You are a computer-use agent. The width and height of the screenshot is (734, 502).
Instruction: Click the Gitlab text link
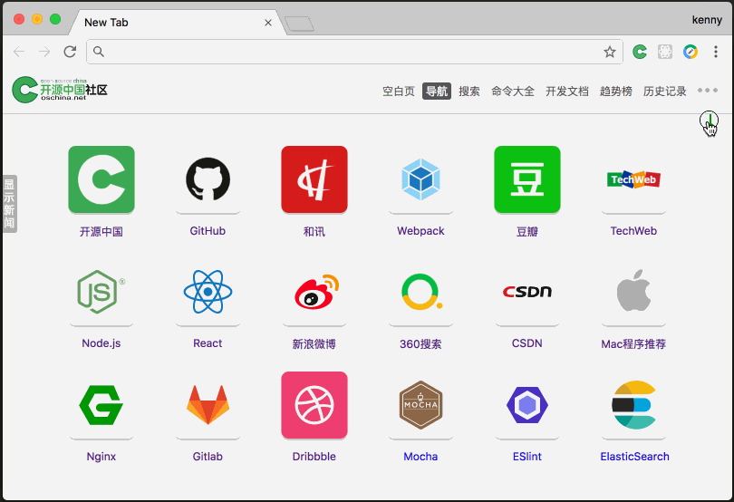208,457
